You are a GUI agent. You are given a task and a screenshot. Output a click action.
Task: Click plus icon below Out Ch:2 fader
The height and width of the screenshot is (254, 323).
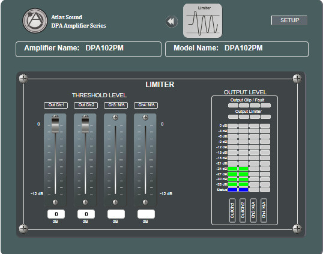85,202
